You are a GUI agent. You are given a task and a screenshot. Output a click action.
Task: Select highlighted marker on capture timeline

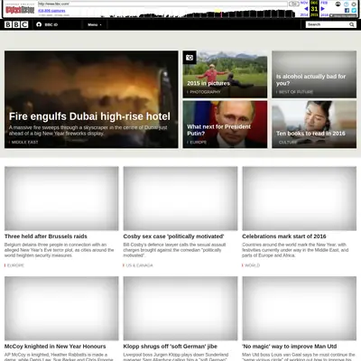click(221, 14)
